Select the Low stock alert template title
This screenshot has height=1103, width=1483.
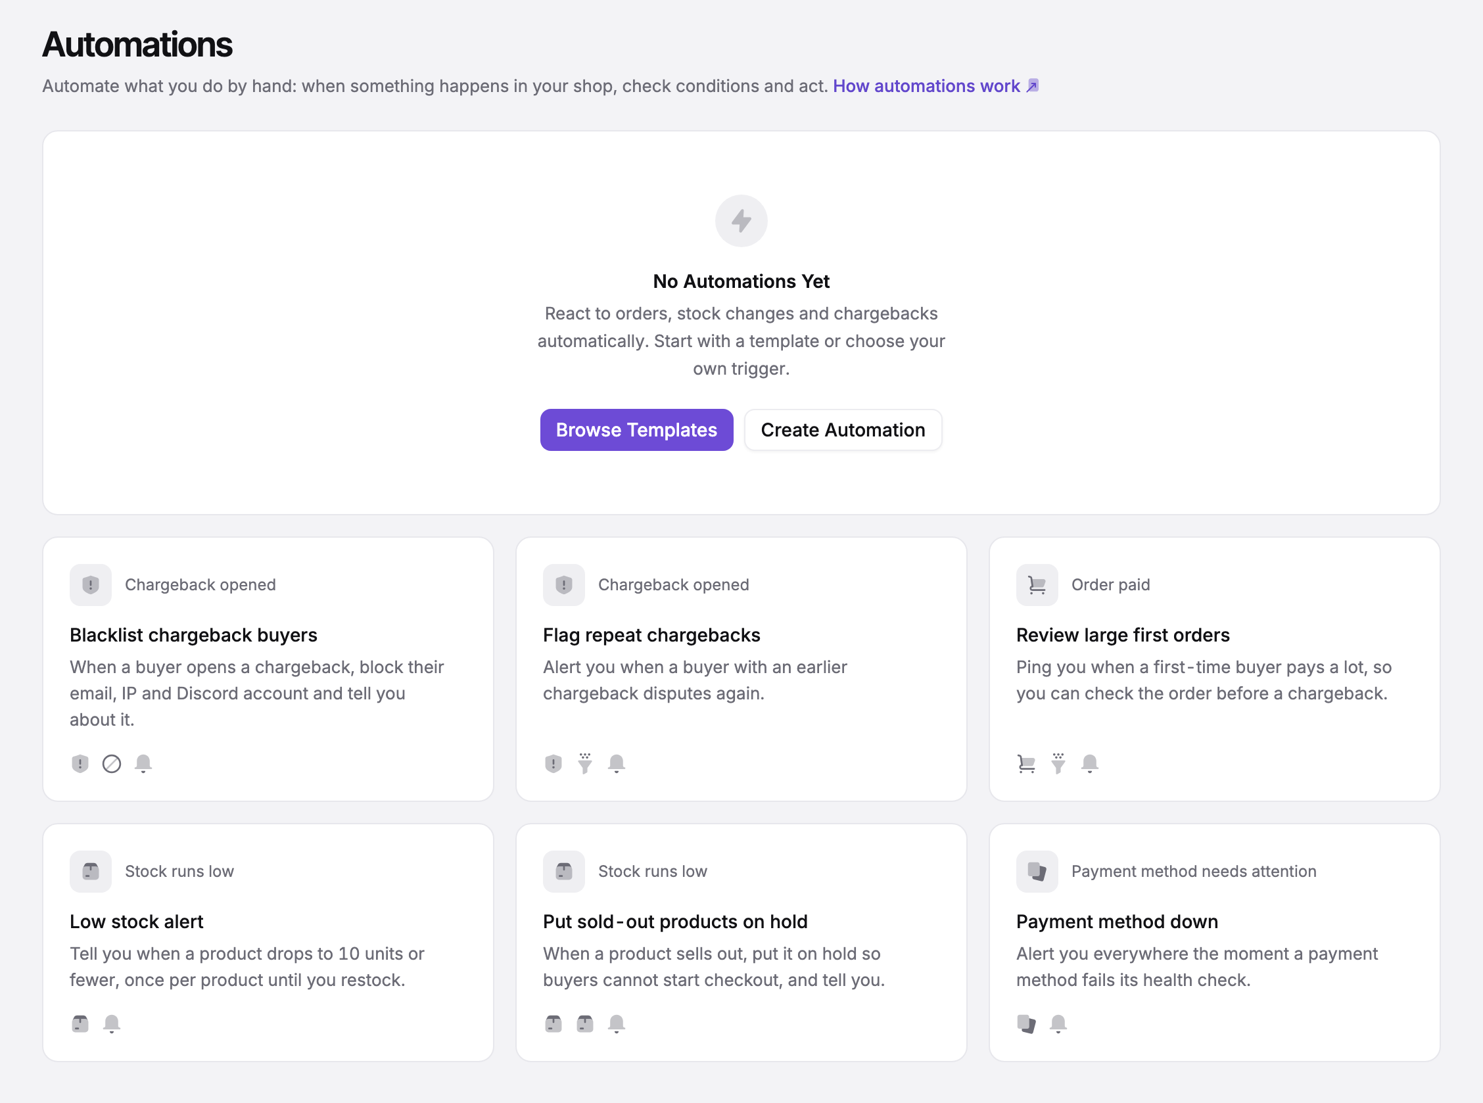tap(137, 922)
